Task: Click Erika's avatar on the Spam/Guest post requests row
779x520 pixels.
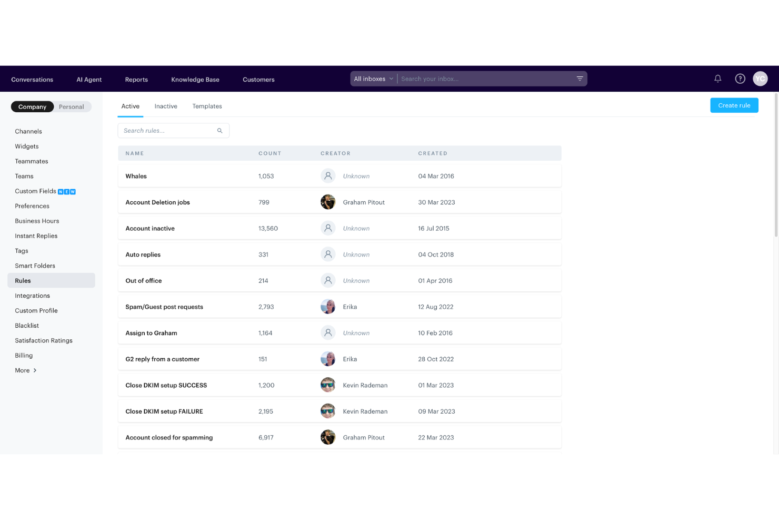Action: (328, 306)
